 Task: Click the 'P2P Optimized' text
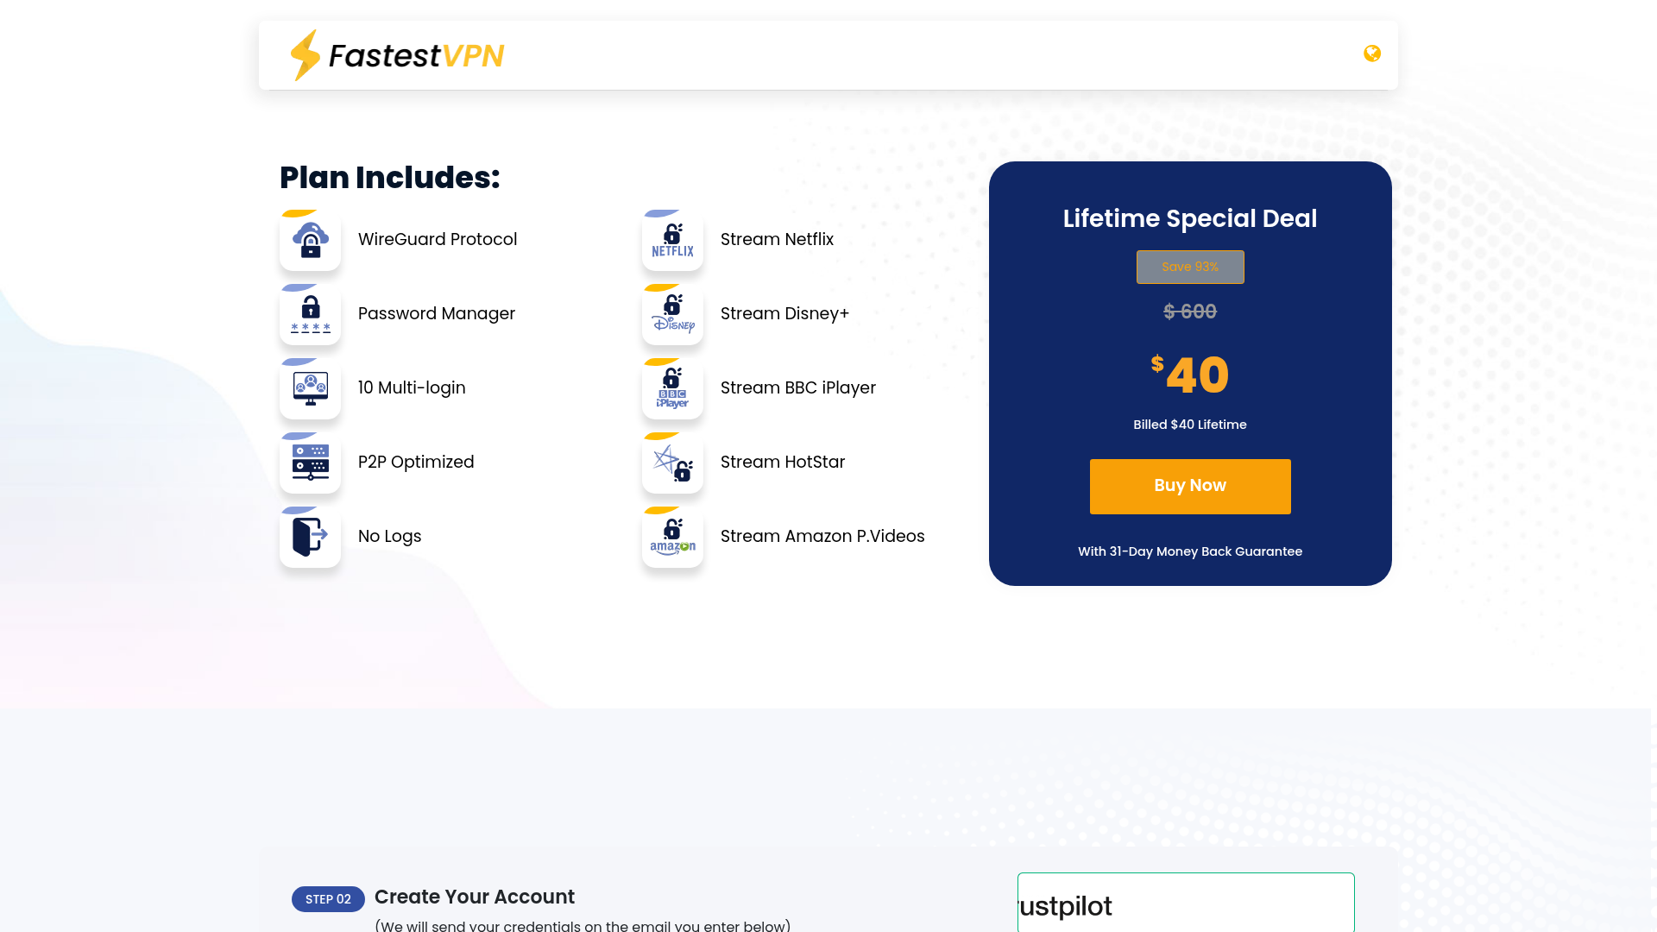416,462
